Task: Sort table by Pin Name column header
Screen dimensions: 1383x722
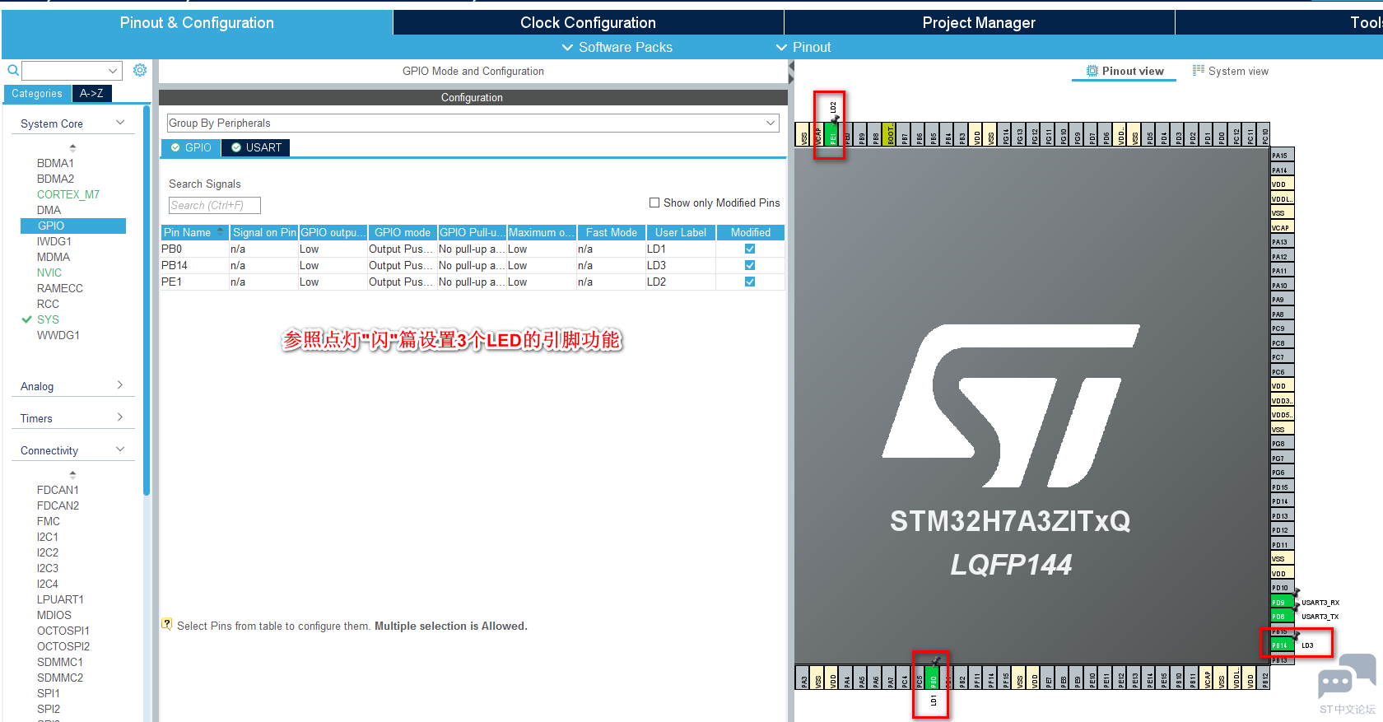Action: pos(194,232)
